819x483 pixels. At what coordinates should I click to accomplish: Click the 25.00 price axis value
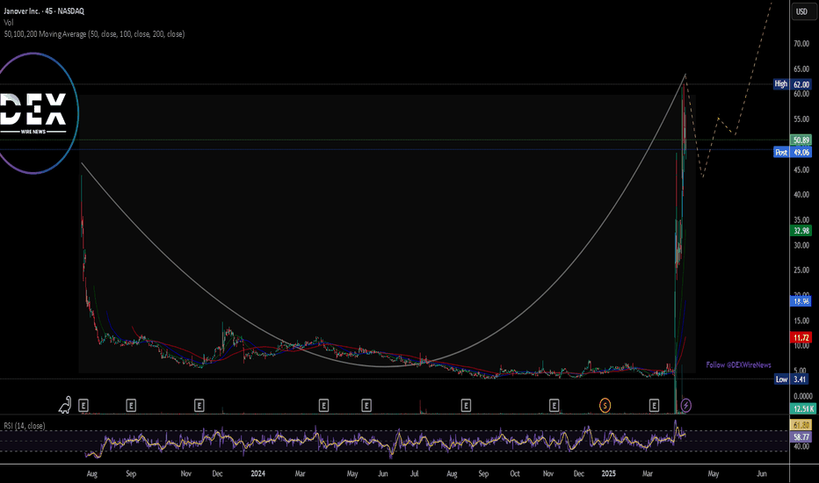(x=801, y=270)
